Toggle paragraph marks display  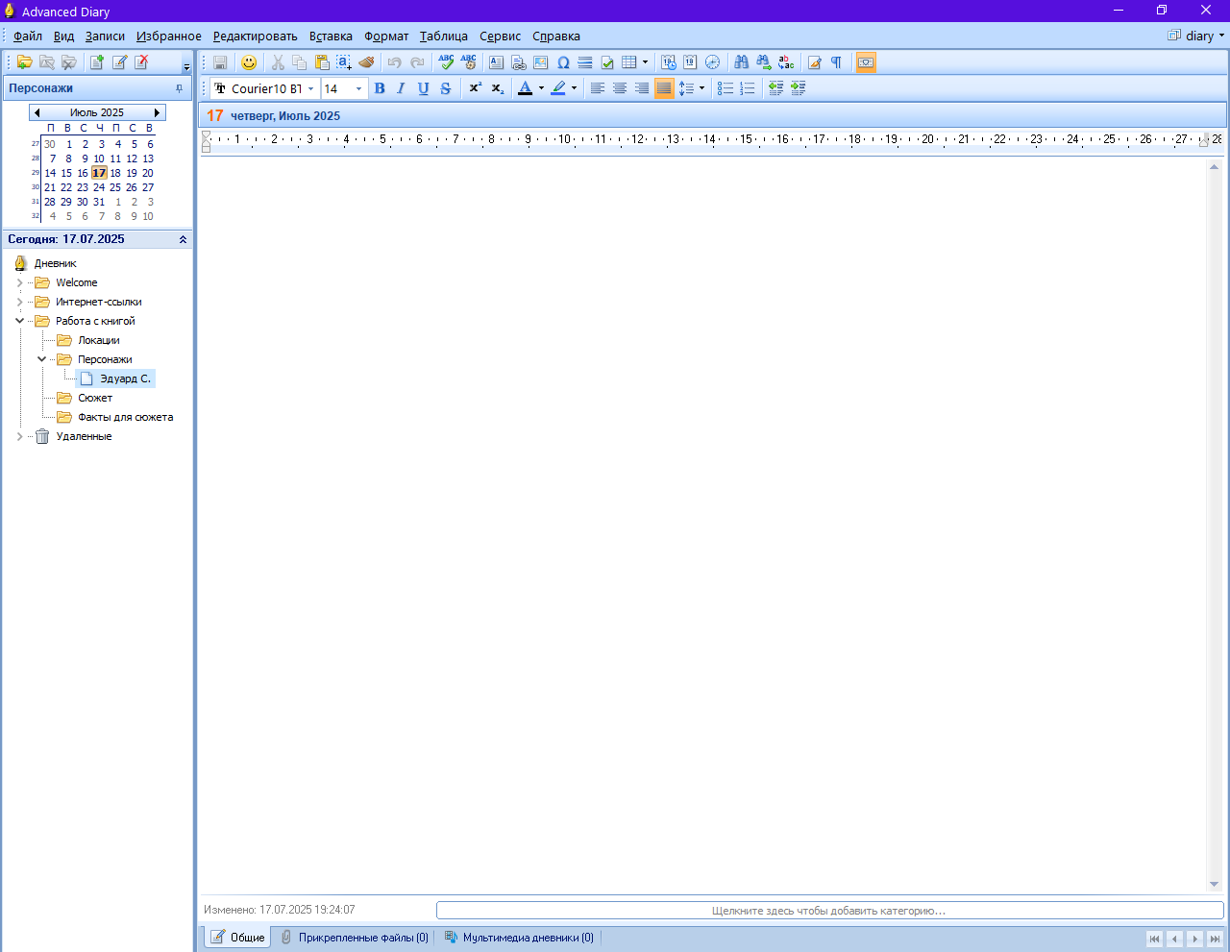[x=836, y=62]
